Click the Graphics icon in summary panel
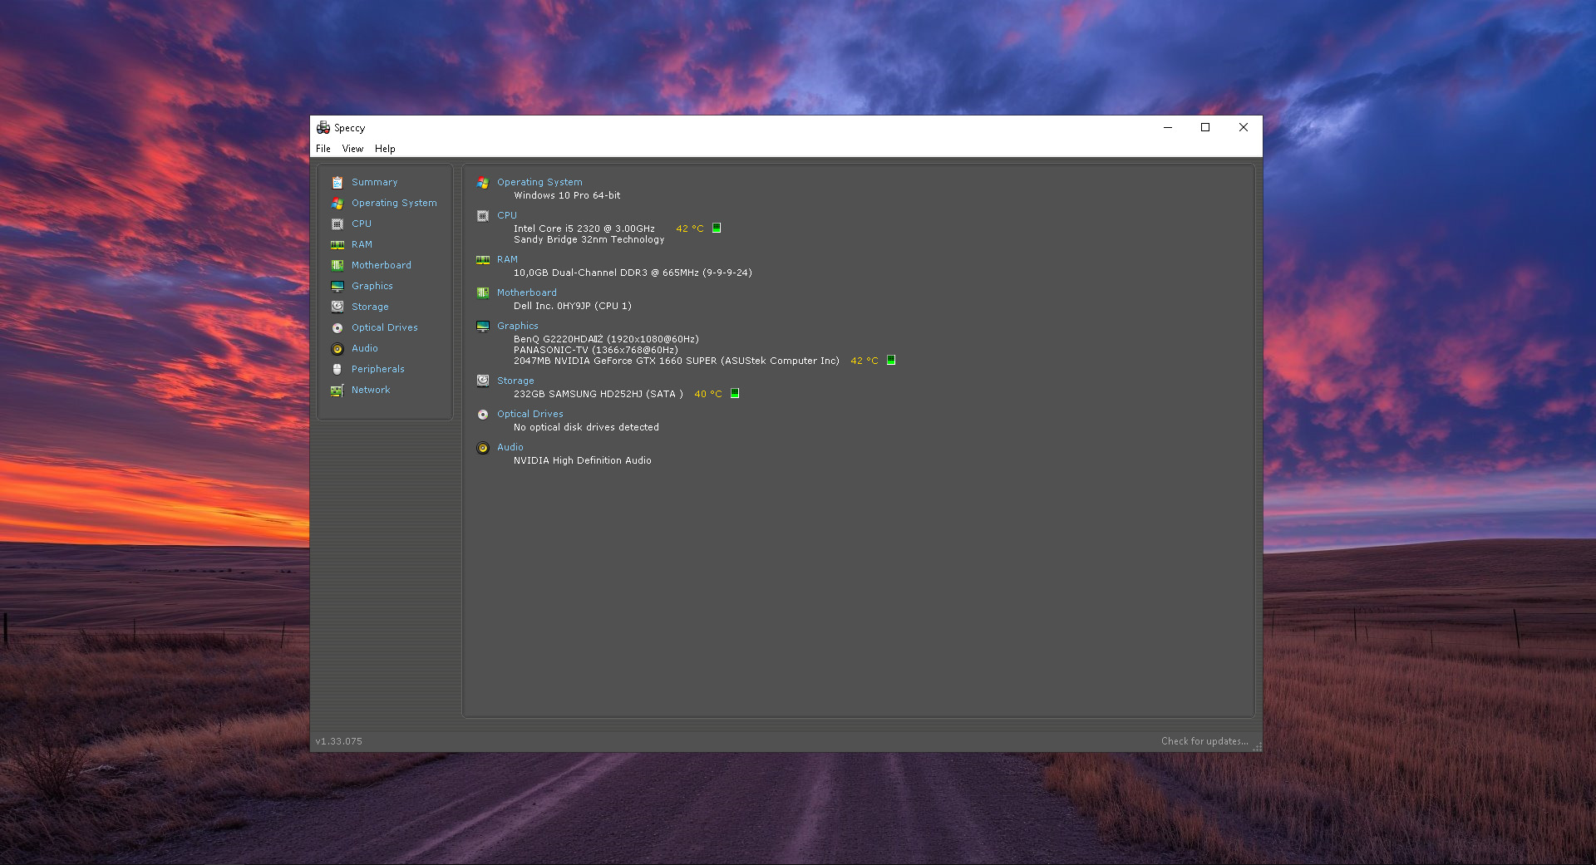The width and height of the screenshot is (1596, 865). (x=483, y=327)
